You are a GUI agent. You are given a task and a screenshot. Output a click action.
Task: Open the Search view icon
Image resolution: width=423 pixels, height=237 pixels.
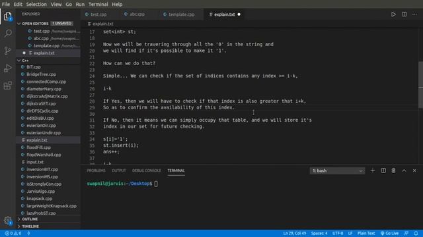coord(8,34)
